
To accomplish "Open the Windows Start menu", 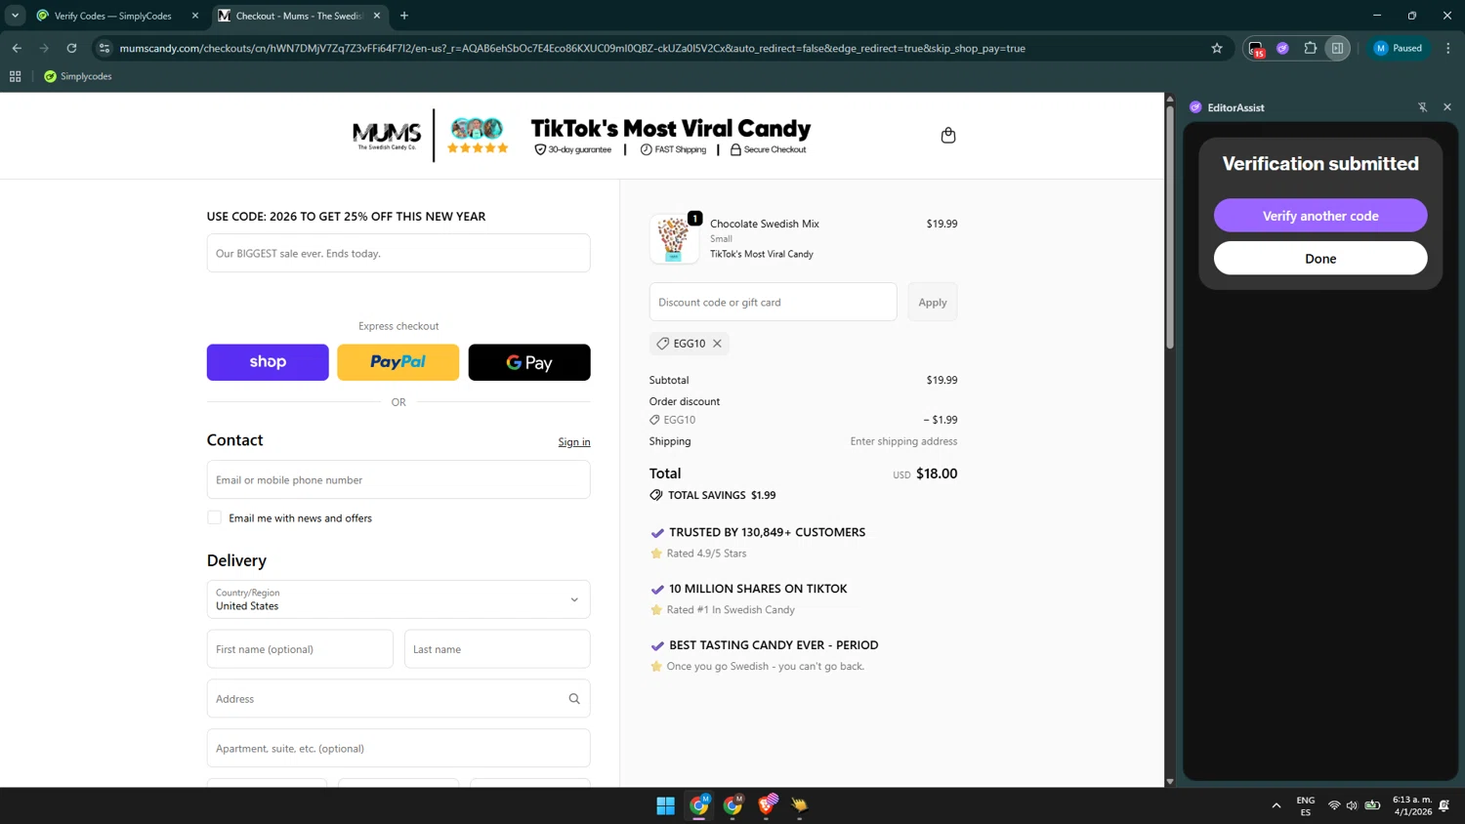I will click(665, 805).
